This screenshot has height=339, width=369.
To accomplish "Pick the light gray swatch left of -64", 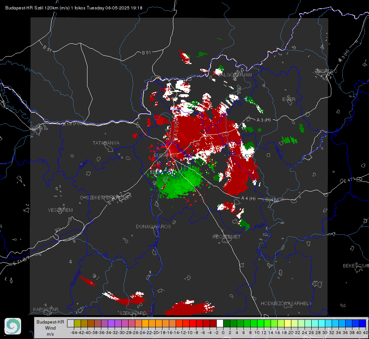I will point(70,323).
